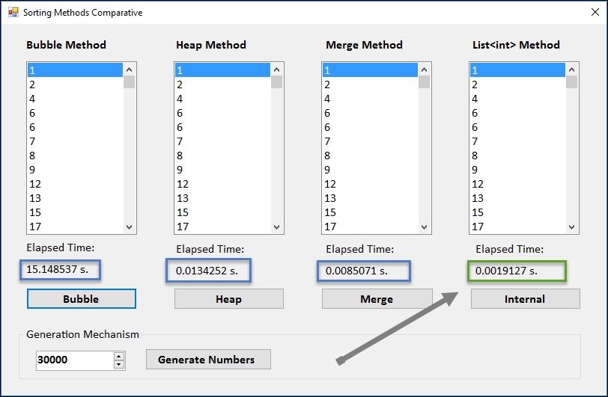This screenshot has height=397, width=608.
Task: Click the Generate Numbers button
Action: (x=208, y=360)
